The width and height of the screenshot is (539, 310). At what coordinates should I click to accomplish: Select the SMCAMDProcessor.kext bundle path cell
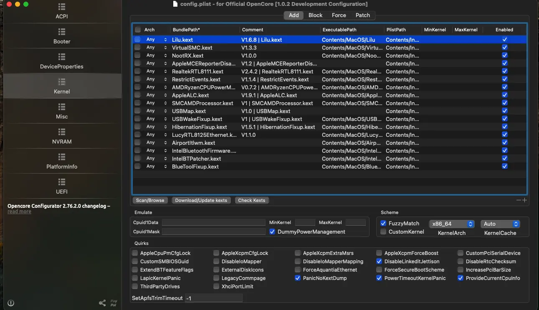pyautogui.click(x=202, y=103)
